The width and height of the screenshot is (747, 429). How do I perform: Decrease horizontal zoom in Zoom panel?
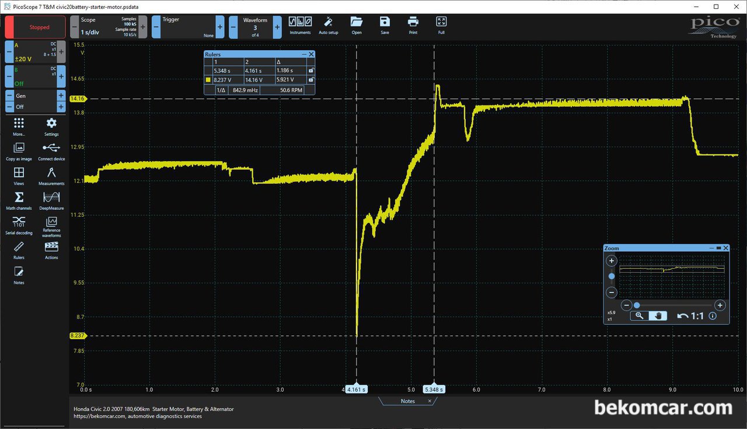(626, 305)
